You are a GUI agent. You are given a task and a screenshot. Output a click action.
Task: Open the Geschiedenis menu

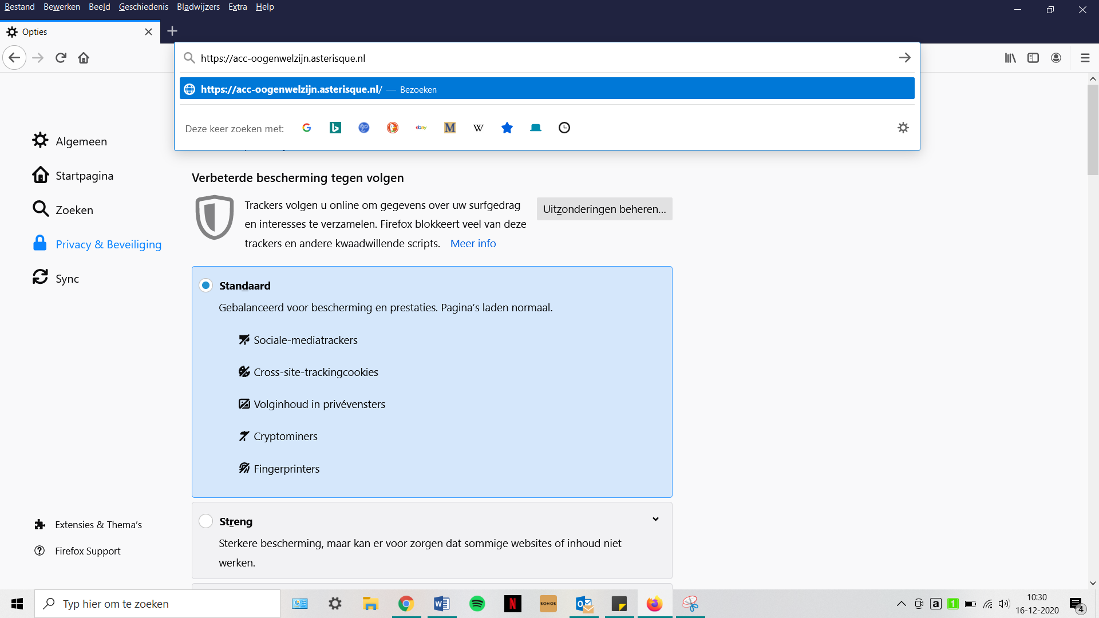coord(143,7)
